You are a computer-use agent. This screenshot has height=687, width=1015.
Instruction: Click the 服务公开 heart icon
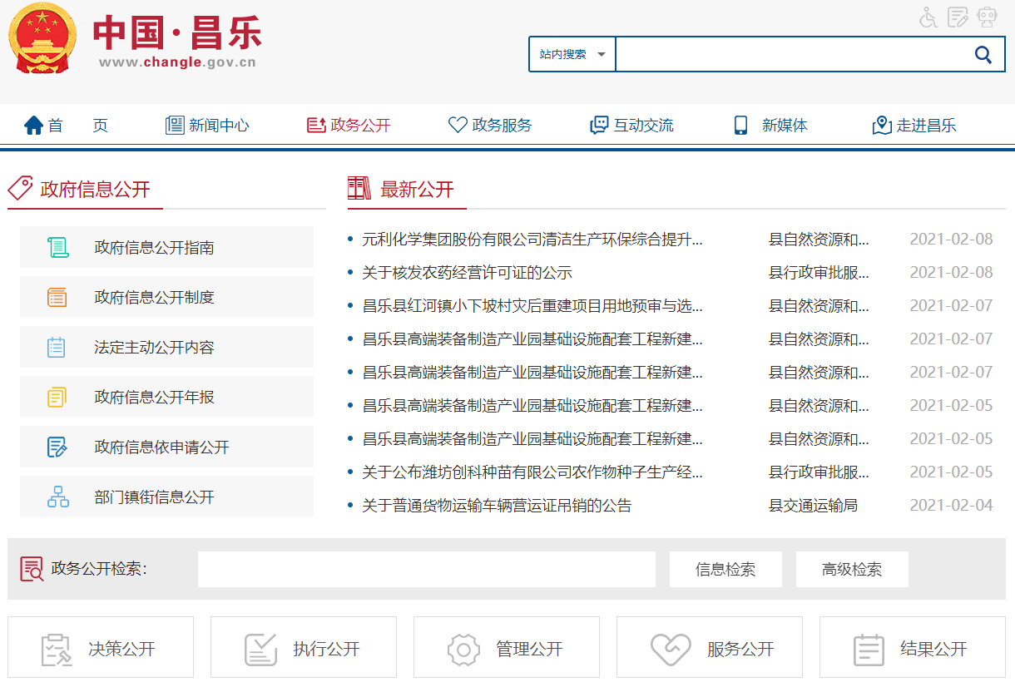[x=670, y=649]
